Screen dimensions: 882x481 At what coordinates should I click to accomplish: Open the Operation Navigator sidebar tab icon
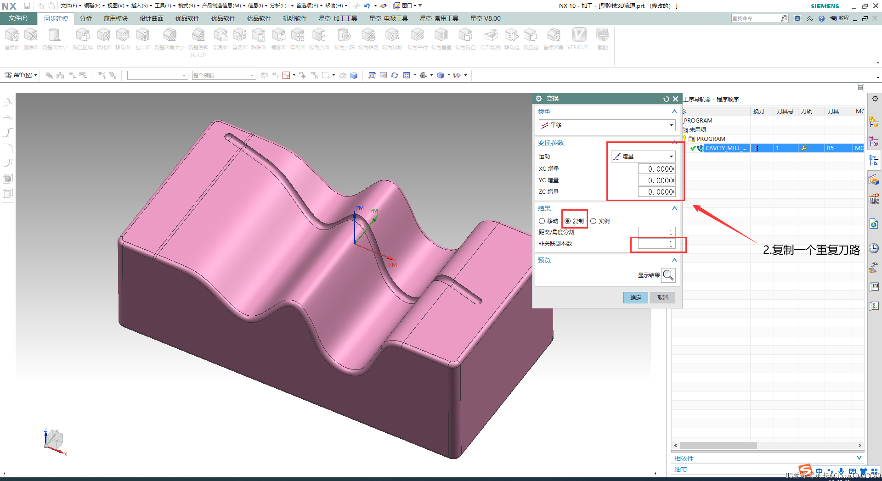tap(874, 160)
